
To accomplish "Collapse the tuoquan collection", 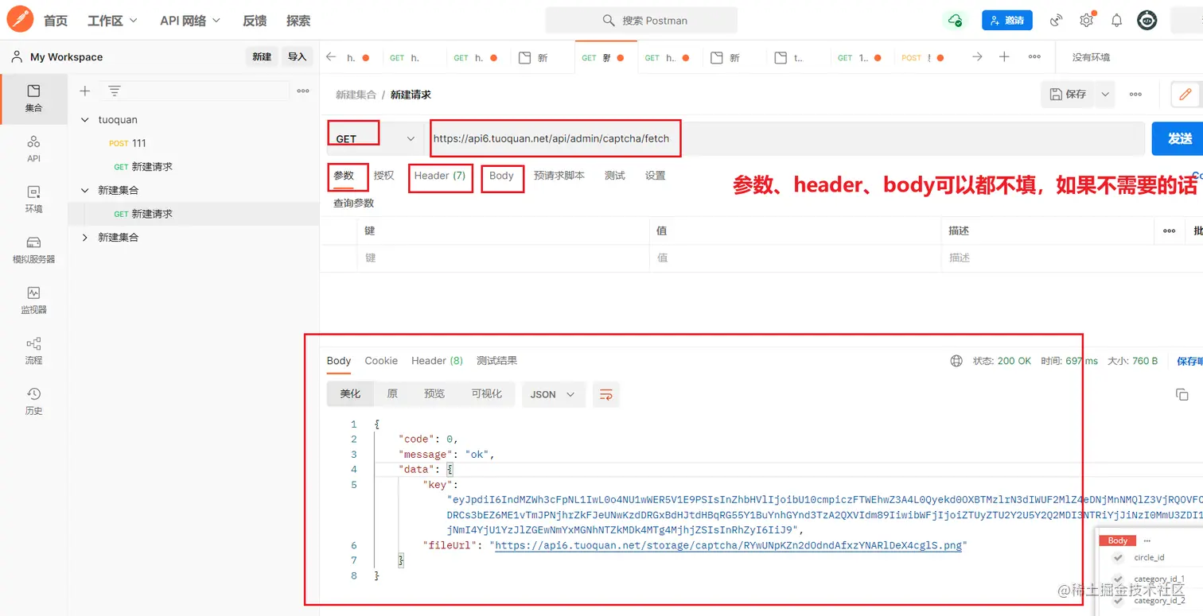I will click(x=85, y=120).
